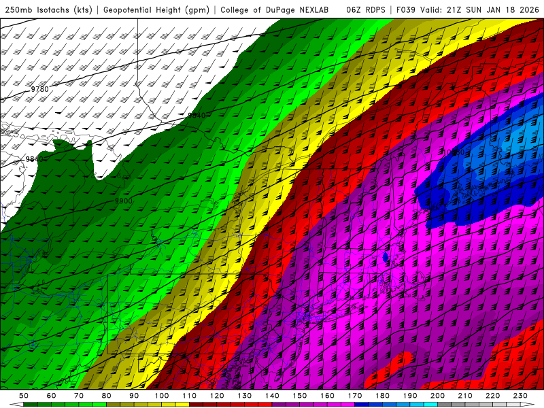The image size is (544, 408).
Task: Click the 'Valid: 21Z SUN JAN 18 2026' text
Action: point(479,10)
